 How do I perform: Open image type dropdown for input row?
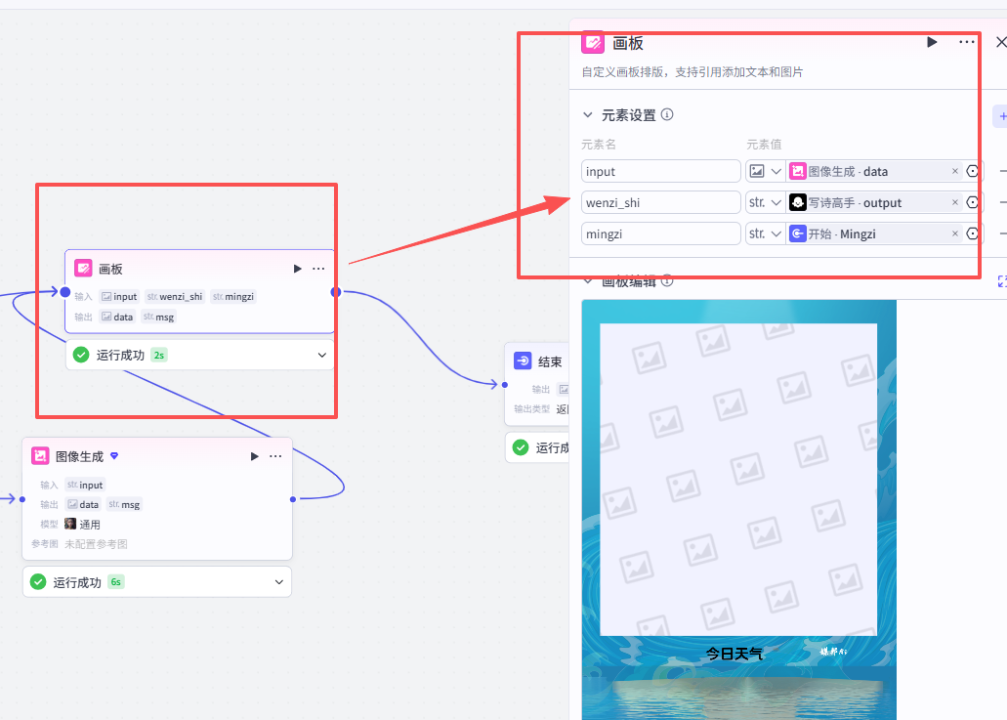[x=766, y=172]
